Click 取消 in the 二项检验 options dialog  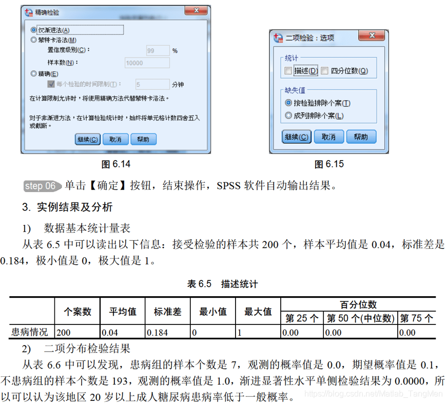point(329,137)
